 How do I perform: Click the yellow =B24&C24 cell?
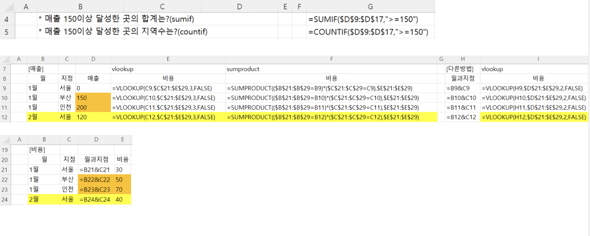click(x=96, y=199)
